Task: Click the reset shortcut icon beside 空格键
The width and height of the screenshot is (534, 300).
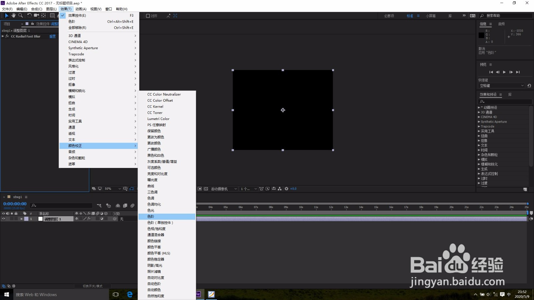Action: point(529,86)
